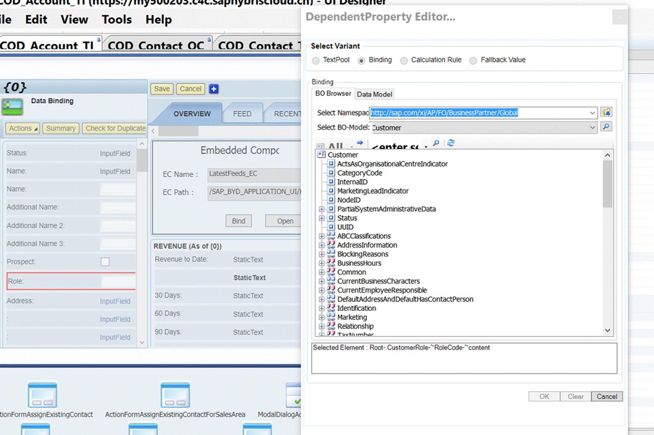Choose the Calculation Rule variant

point(404,60)
